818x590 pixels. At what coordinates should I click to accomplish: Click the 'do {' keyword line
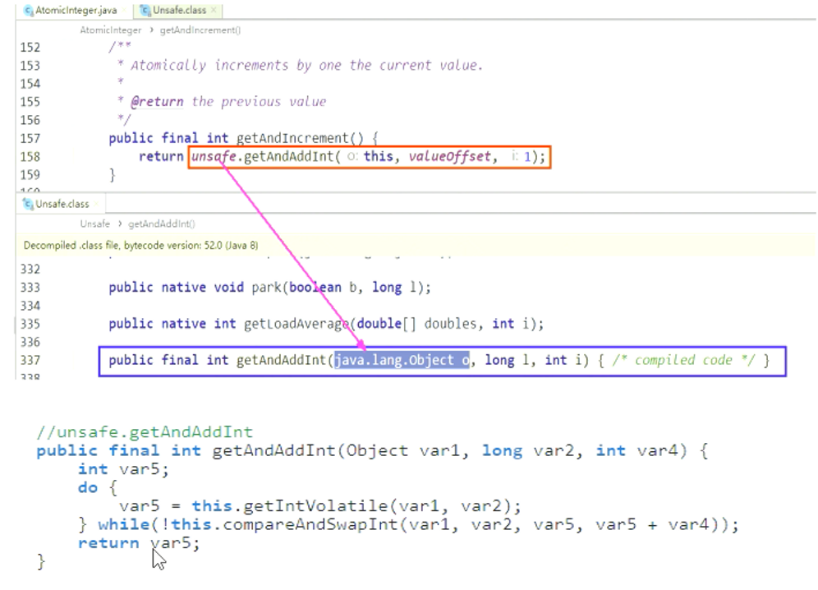pos(98,487)
